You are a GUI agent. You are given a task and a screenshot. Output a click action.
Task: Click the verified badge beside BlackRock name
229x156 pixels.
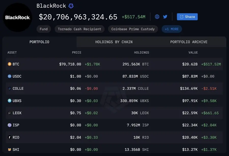(x=71, y=6)
